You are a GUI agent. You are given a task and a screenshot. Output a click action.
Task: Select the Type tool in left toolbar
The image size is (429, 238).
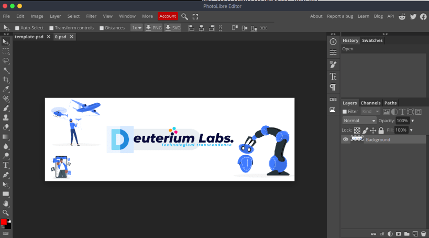click(x=6, y=165)
